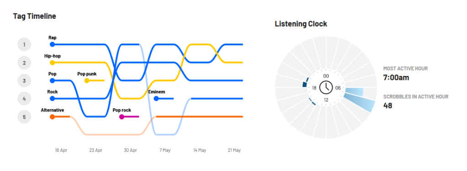Click rank 1 circle badge
The height and width of the screenshot is (171, 467).
(x=24, y=45)
